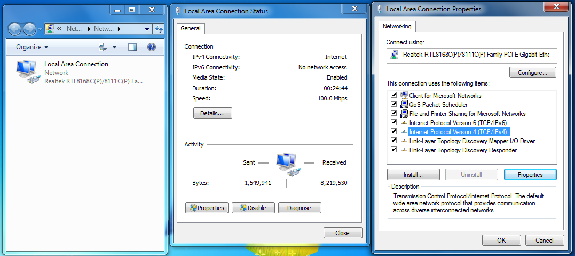This screenshot has height=256, width=575.
Task: Select Link-Layer Topology Discovery Responder text
Action: pos(463,150)
